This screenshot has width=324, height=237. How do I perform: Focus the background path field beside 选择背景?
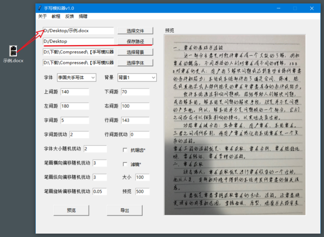78,52
